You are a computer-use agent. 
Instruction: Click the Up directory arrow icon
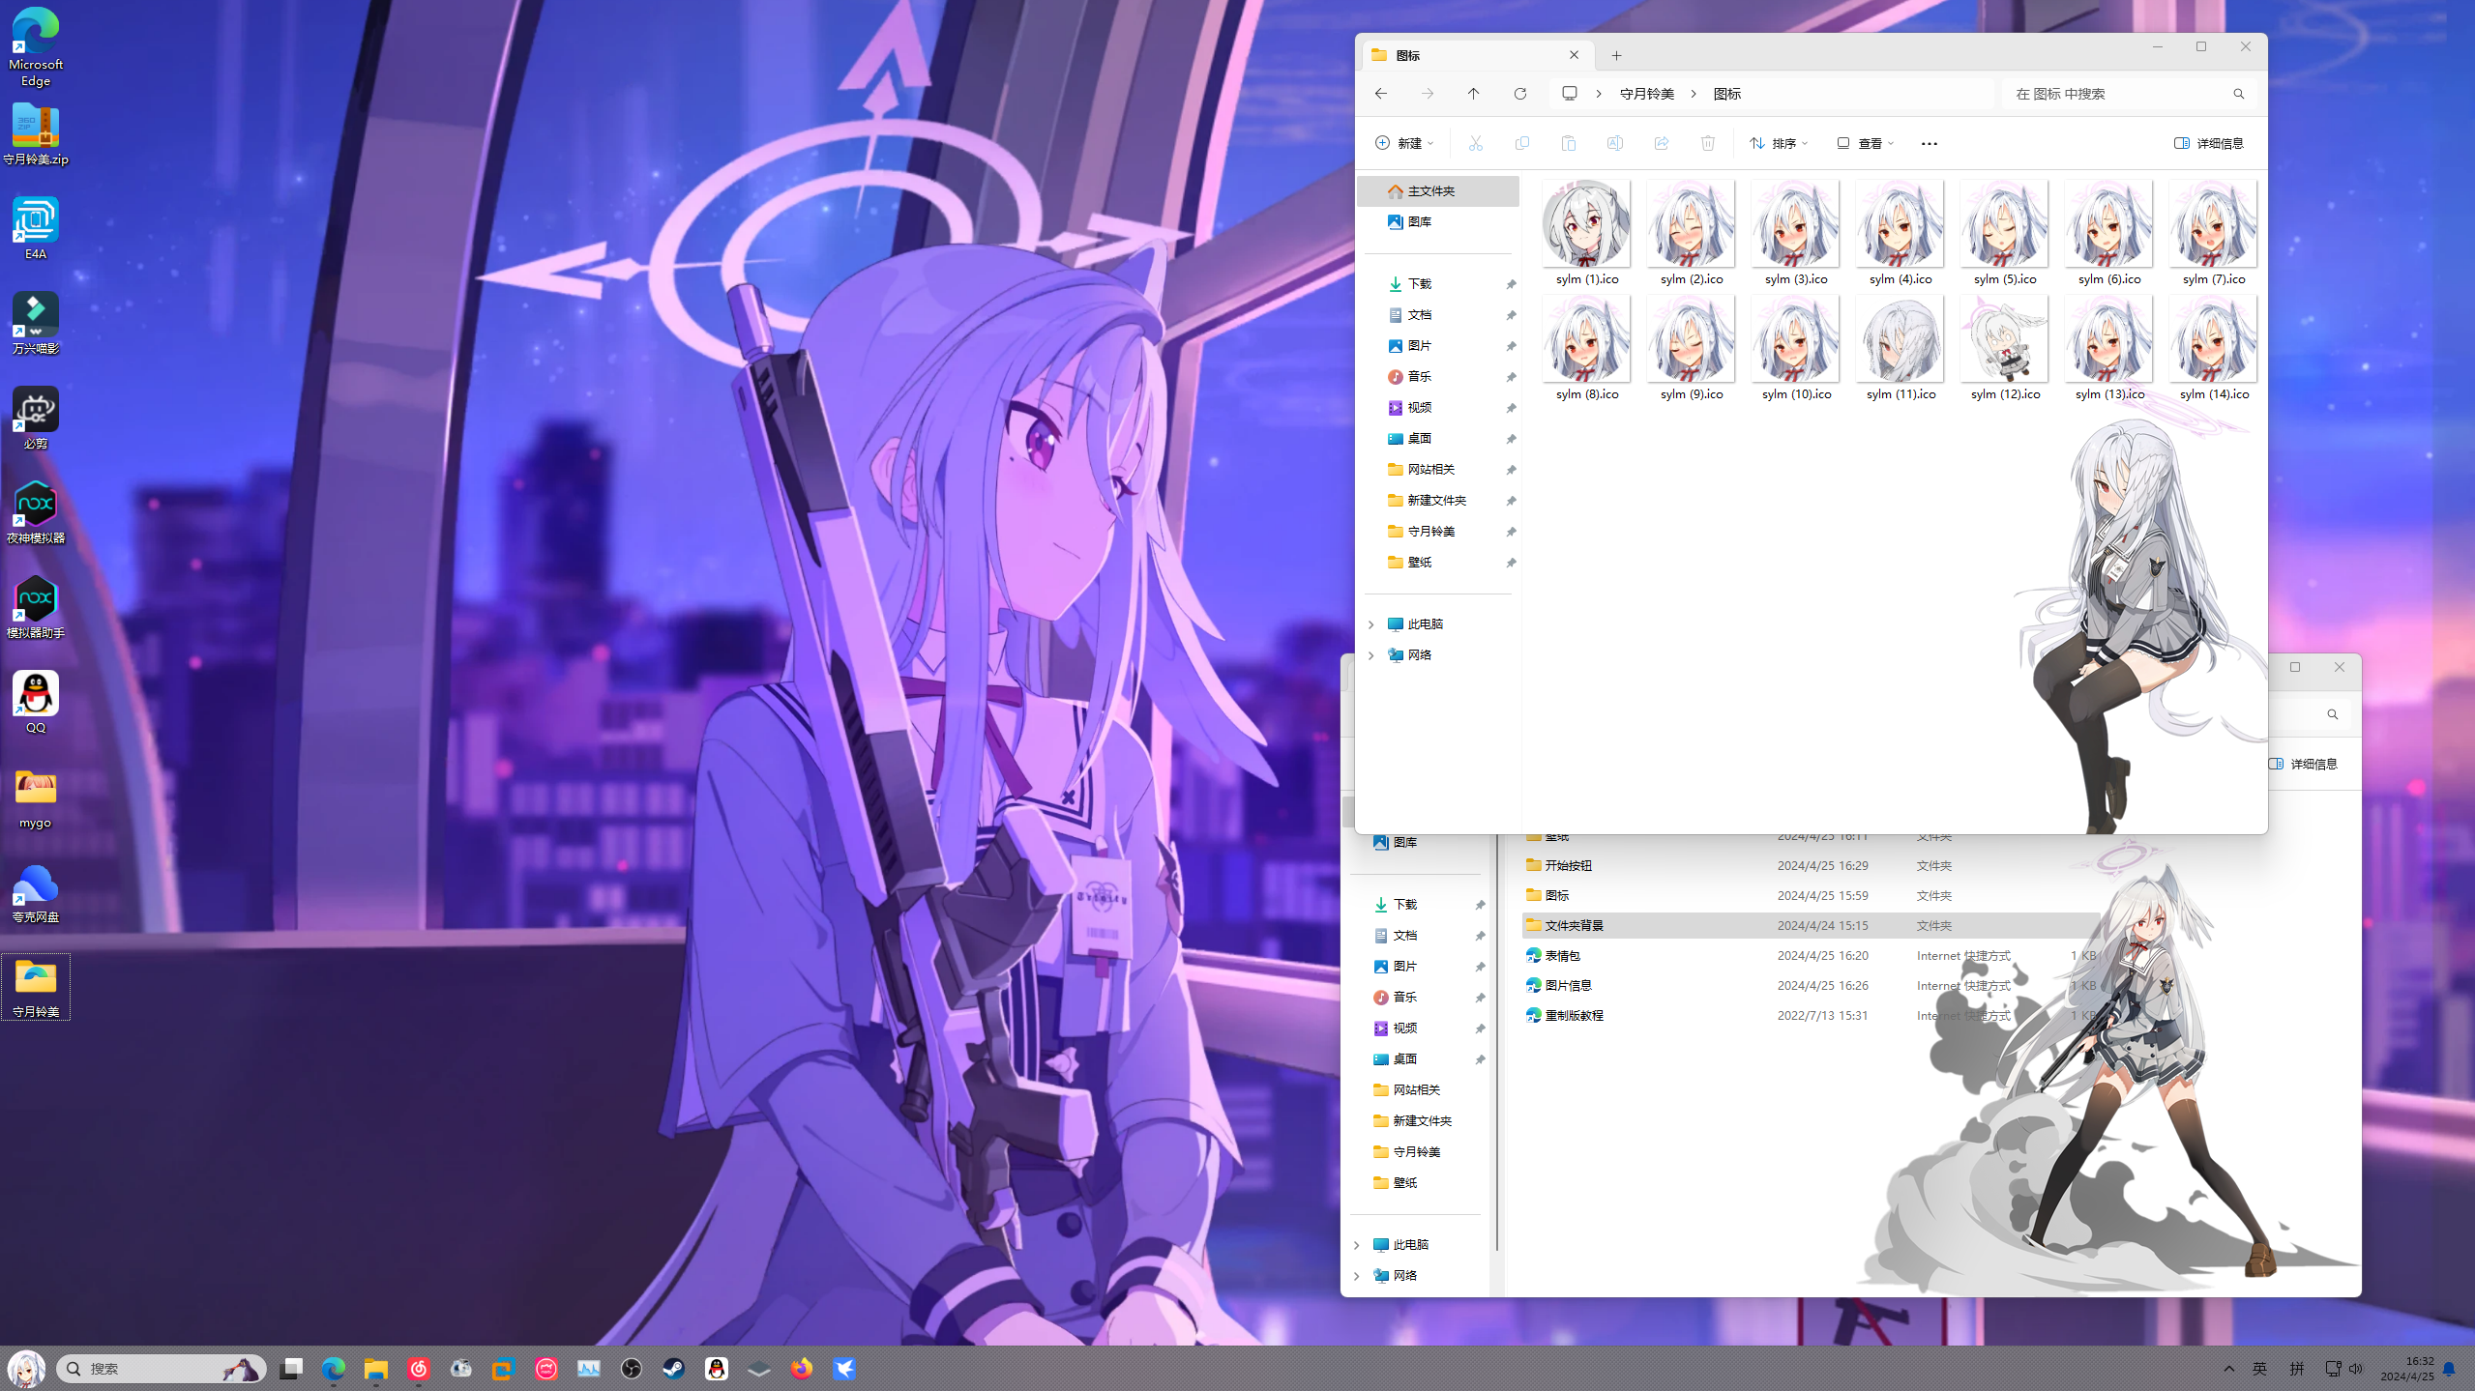1473,94
